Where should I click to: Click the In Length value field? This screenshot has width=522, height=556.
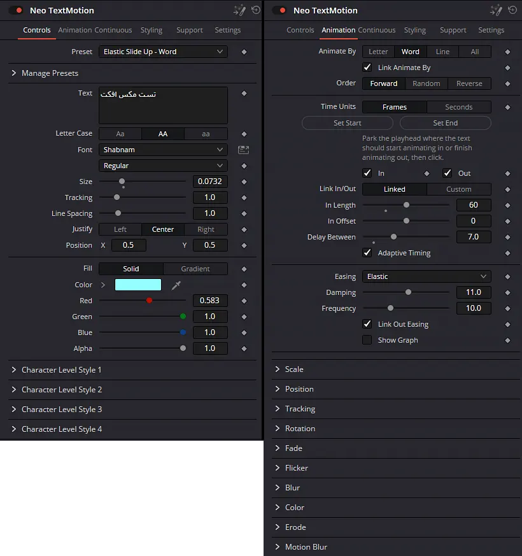474,205
